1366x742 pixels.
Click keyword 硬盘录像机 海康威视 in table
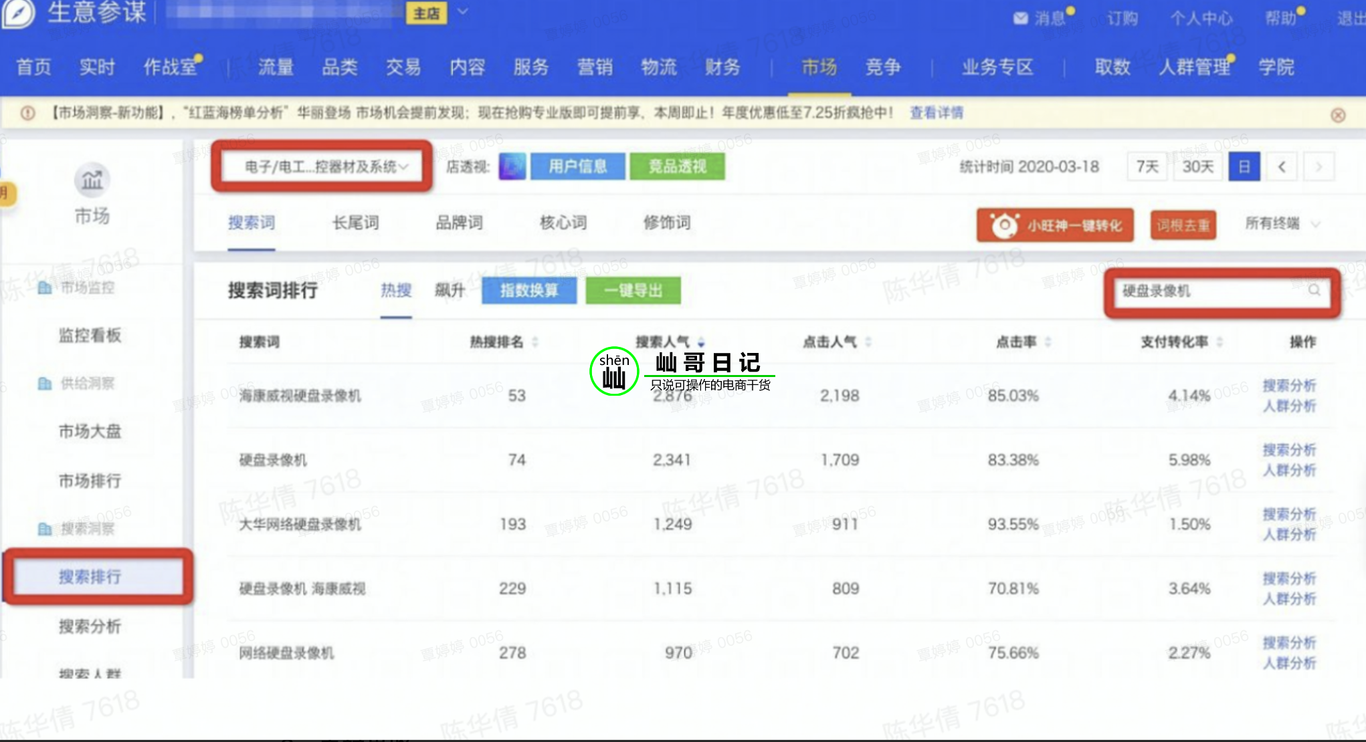tap(302, 589)
